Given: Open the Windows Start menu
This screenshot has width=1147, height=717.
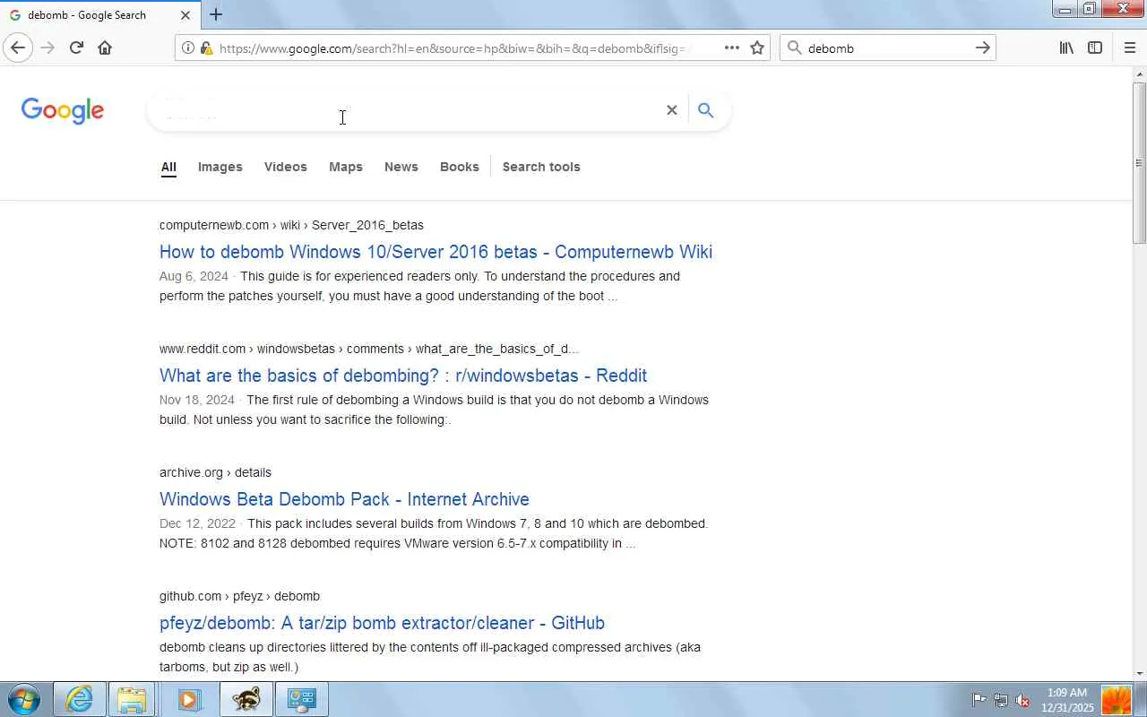Looking at the screenshot, I should pos(23,699).
